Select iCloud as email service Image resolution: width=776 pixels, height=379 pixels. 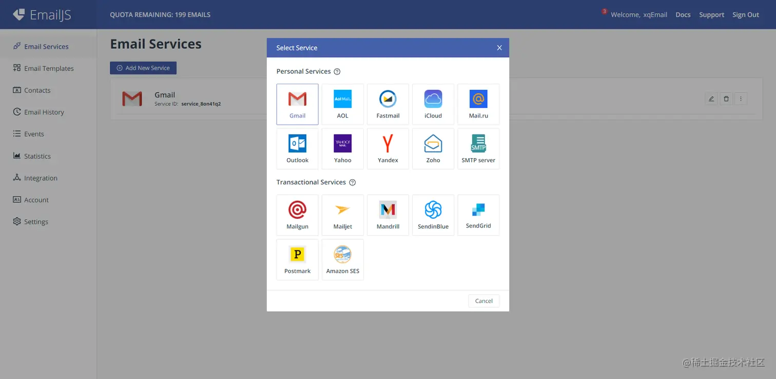pos(433,104)
